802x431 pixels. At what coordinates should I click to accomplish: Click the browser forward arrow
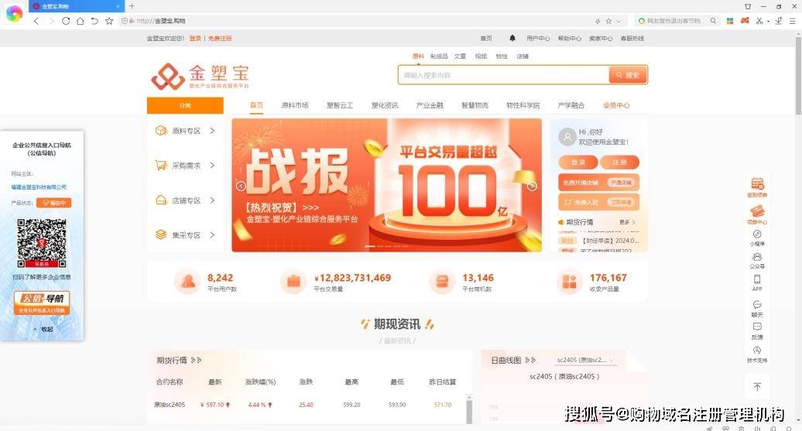click(50, 21)
